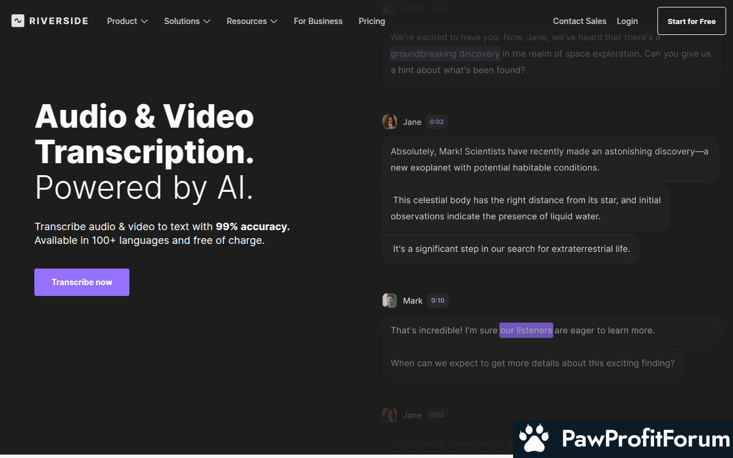Click Mark's avatar at 0:10

[389, 301]
